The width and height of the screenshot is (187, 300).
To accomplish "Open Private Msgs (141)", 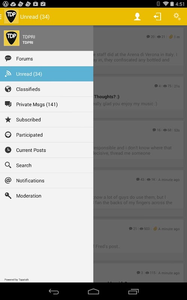I will 46,105.
